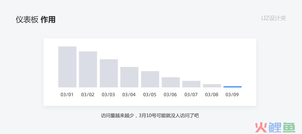This screenshot has height=134, width=302.
Task: Select the 03/08 tiny bar
Action: [212, 86]
